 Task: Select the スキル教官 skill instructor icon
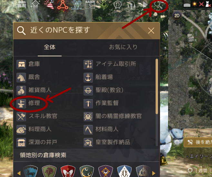tap(21, 116)
